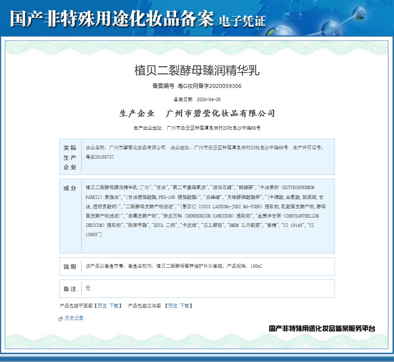Click the 生产企业 heading label
The image size is (394, 362).
click(x=137, y=113)
